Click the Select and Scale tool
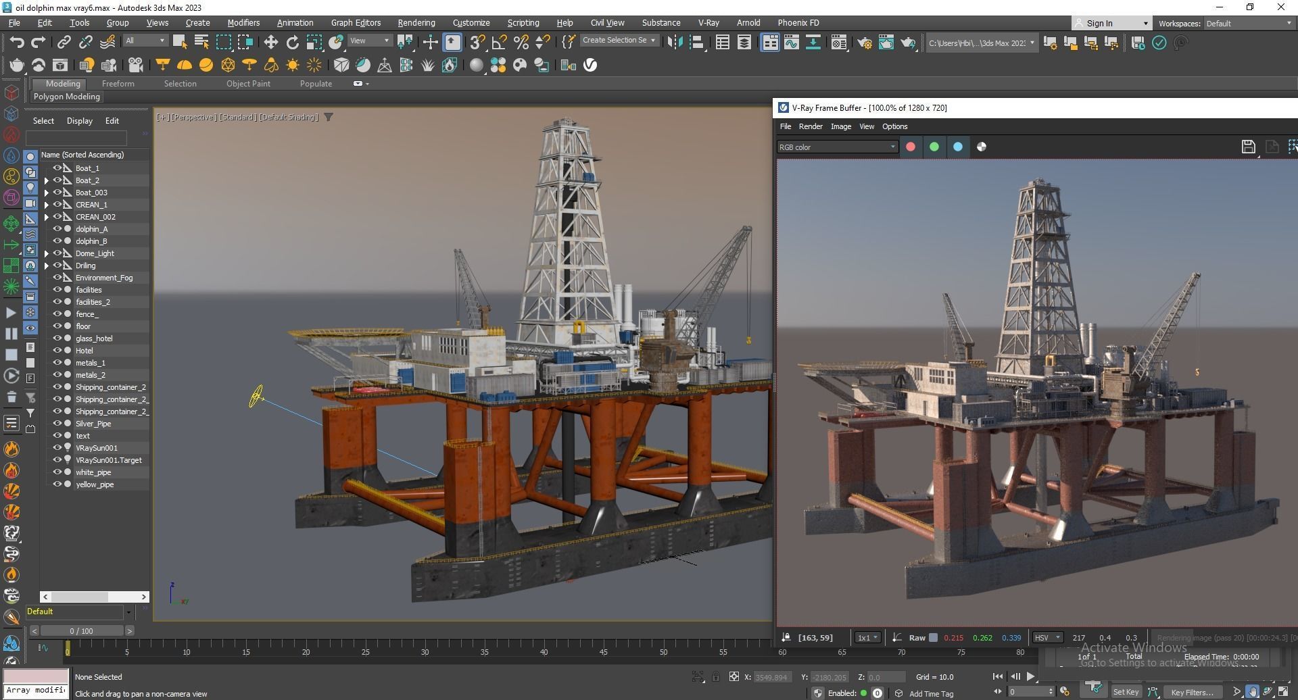 click(x=314, y=43)
